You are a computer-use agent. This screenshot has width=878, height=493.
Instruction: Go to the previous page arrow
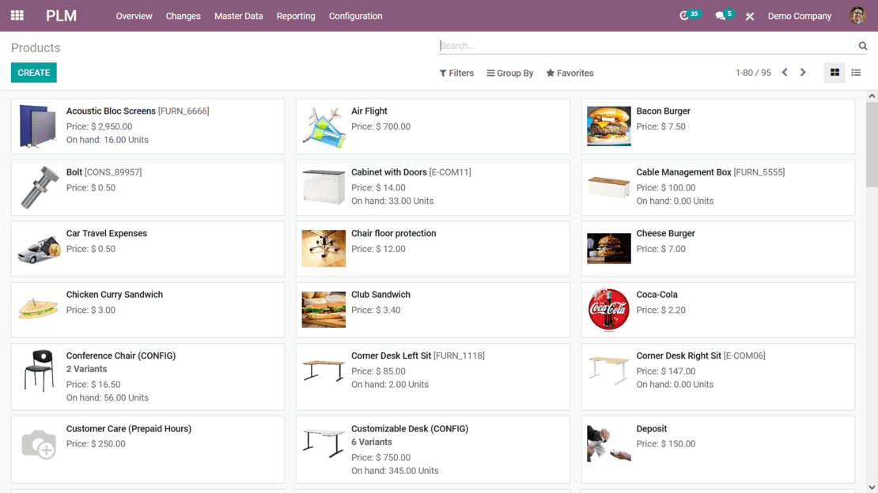tap(785, 73)
